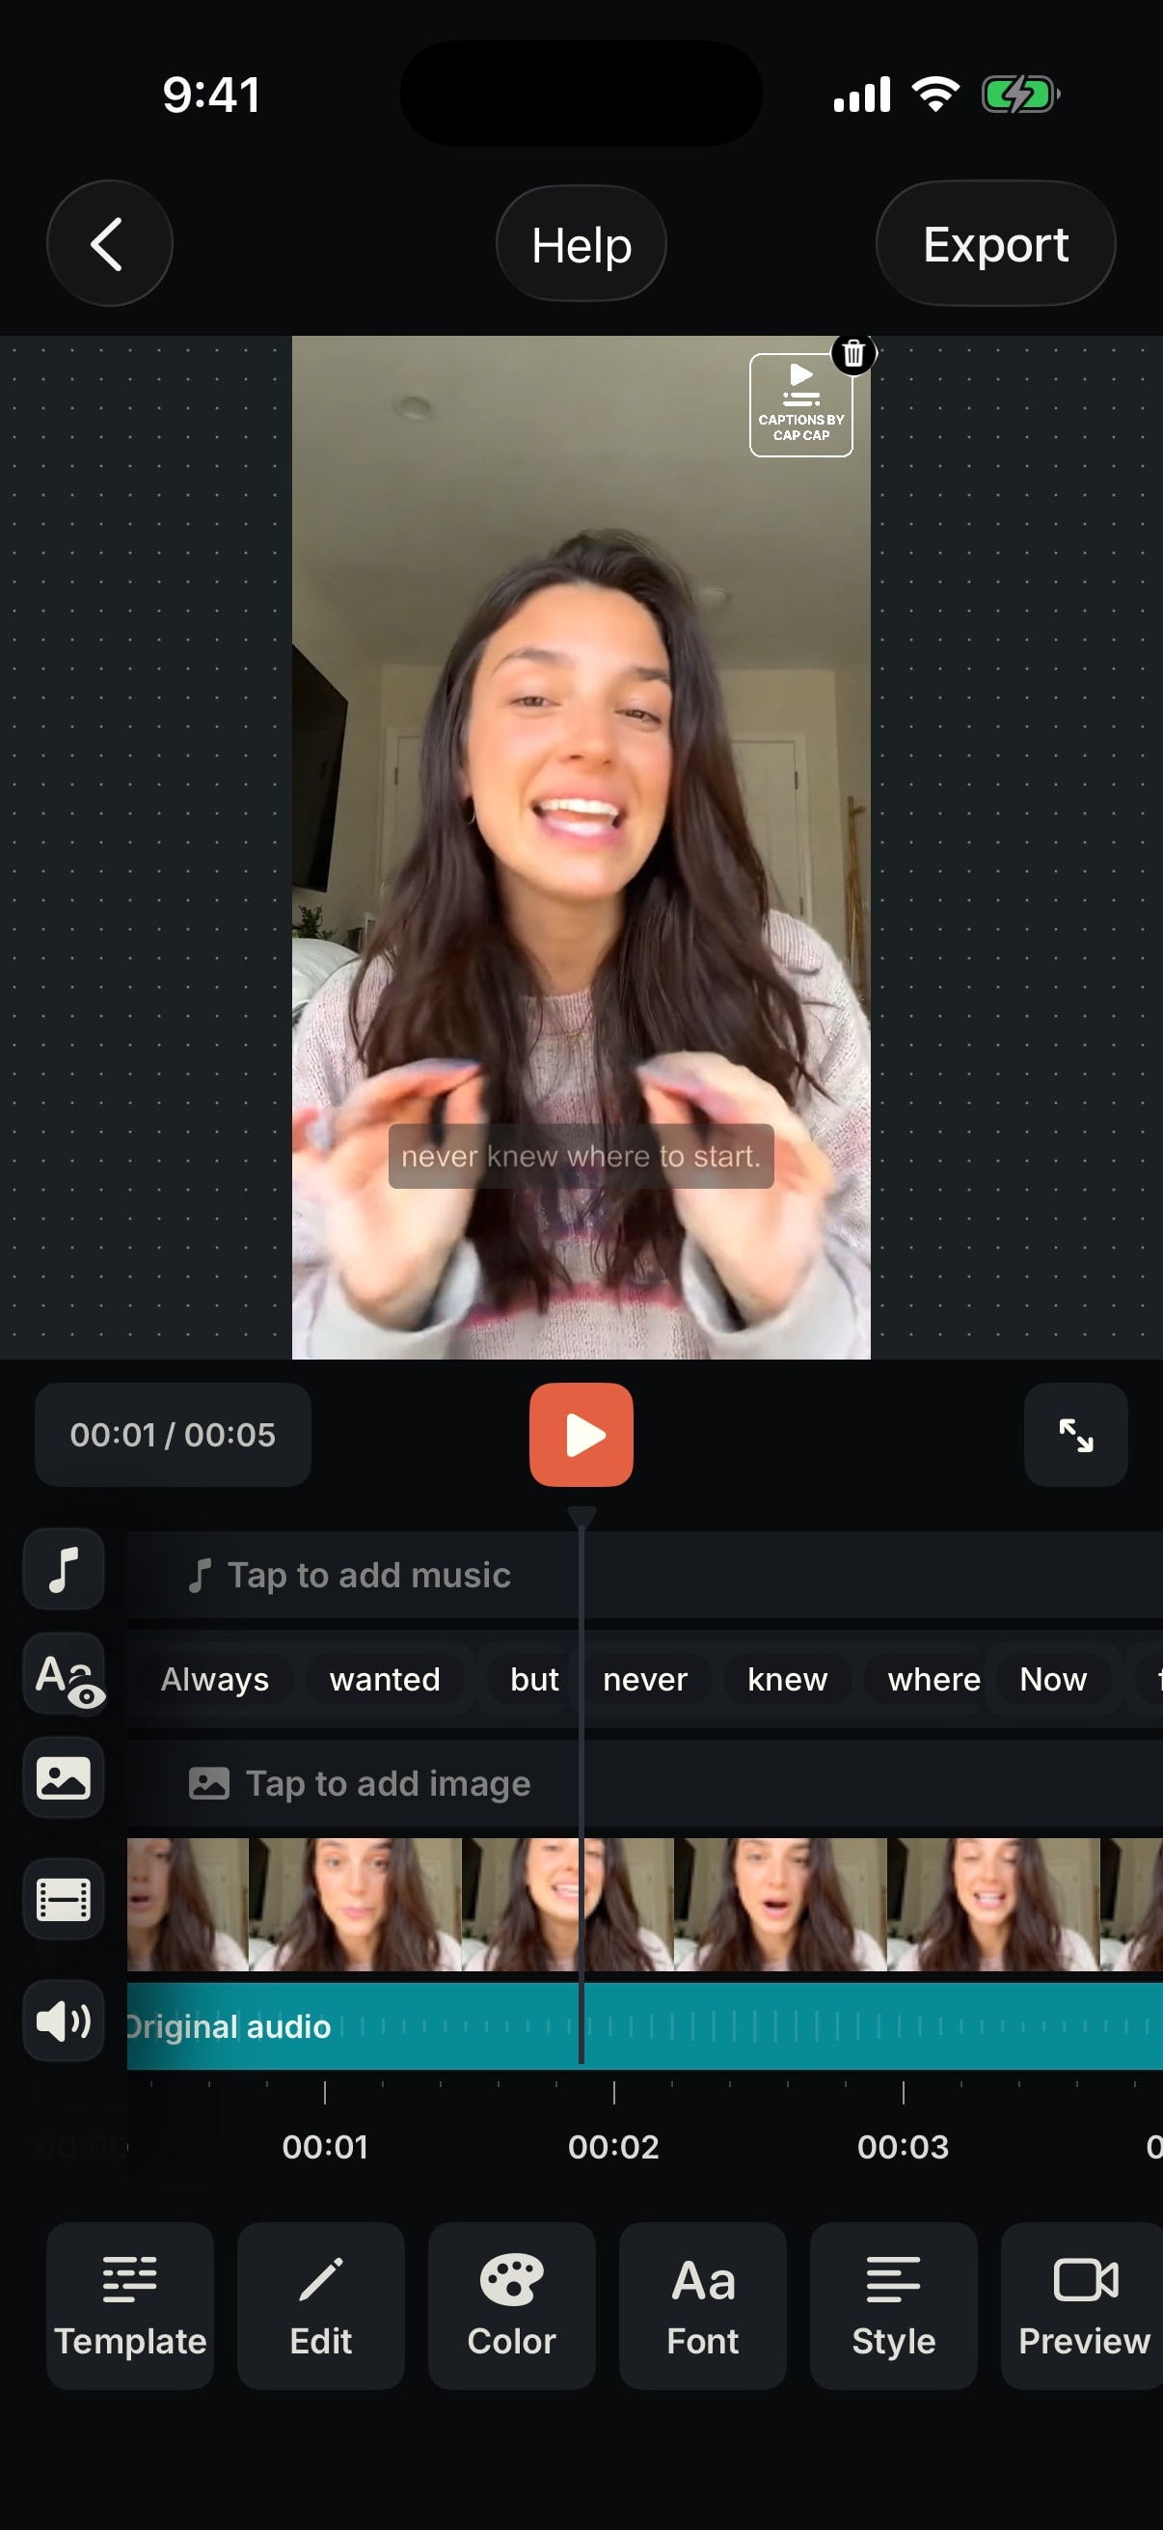Select the Captions by Cap Cap watermark
1163x2530 pixels.
pos(800,405)
